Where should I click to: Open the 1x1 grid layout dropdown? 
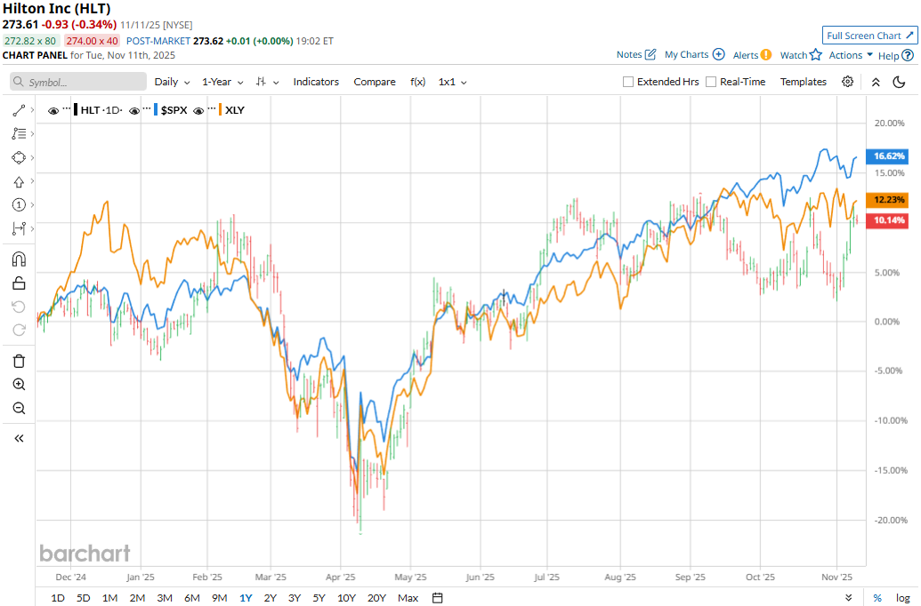coord(452,82)
